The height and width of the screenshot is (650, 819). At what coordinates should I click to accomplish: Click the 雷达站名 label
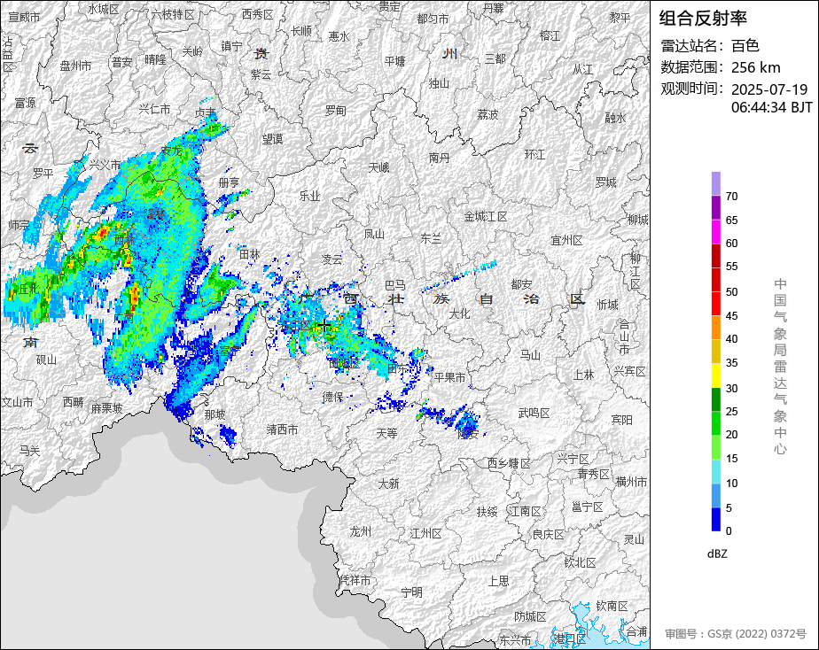[692, 46]
